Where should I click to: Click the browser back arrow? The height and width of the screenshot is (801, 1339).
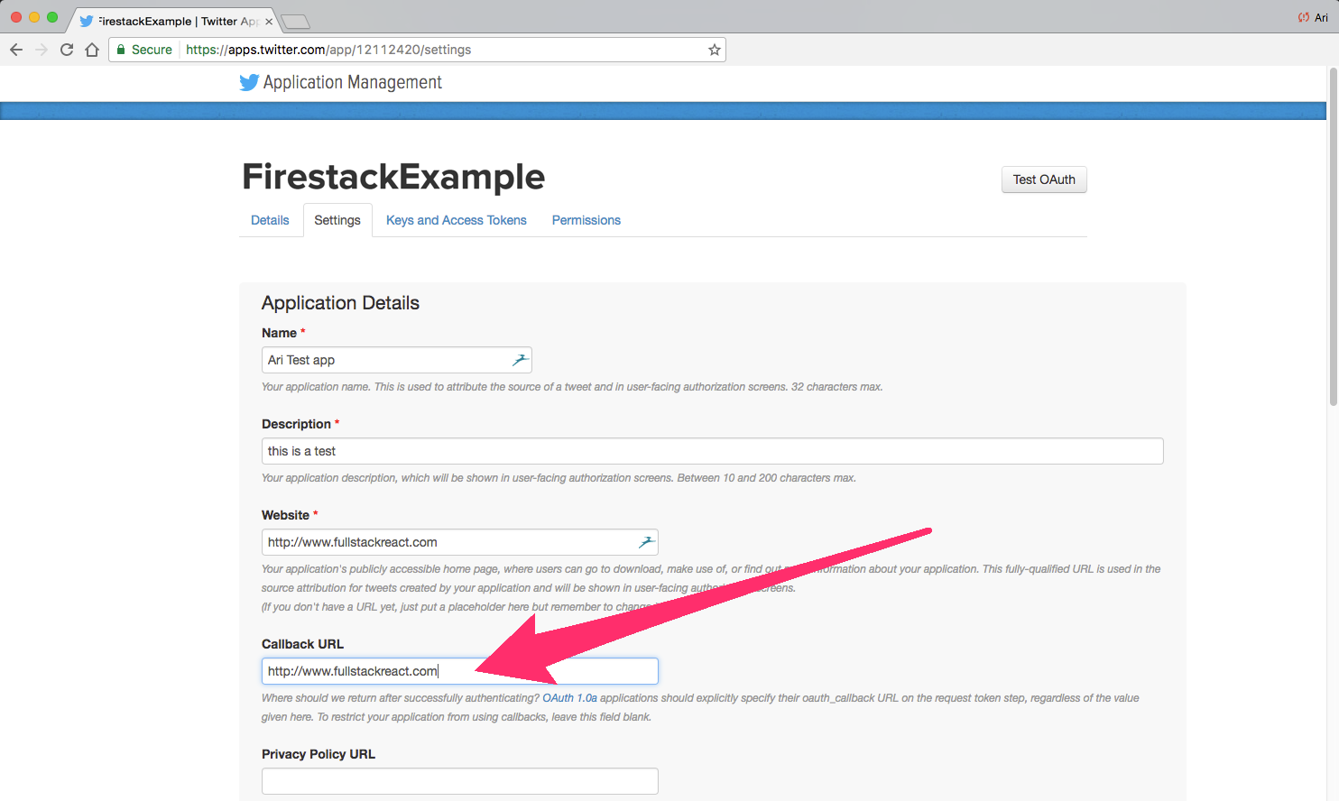[16, 50]
